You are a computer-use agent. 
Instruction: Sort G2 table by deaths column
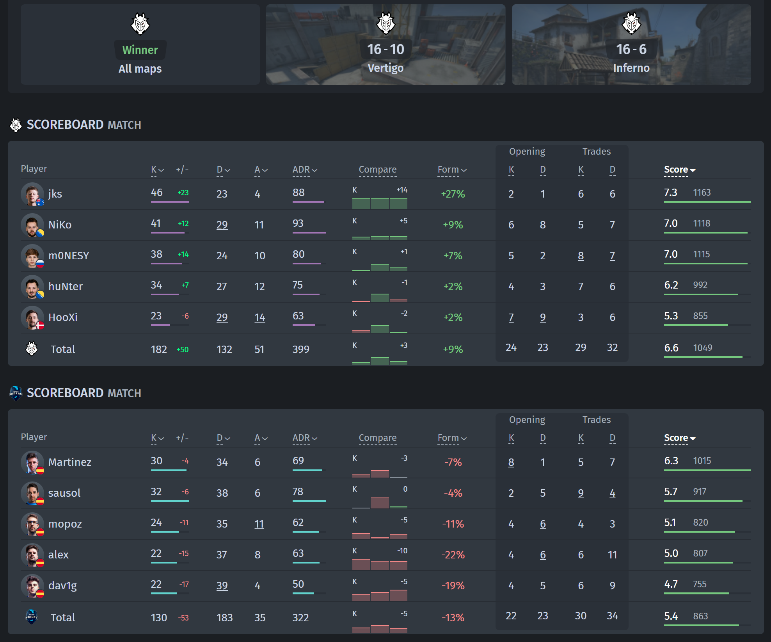click(224, 170)
